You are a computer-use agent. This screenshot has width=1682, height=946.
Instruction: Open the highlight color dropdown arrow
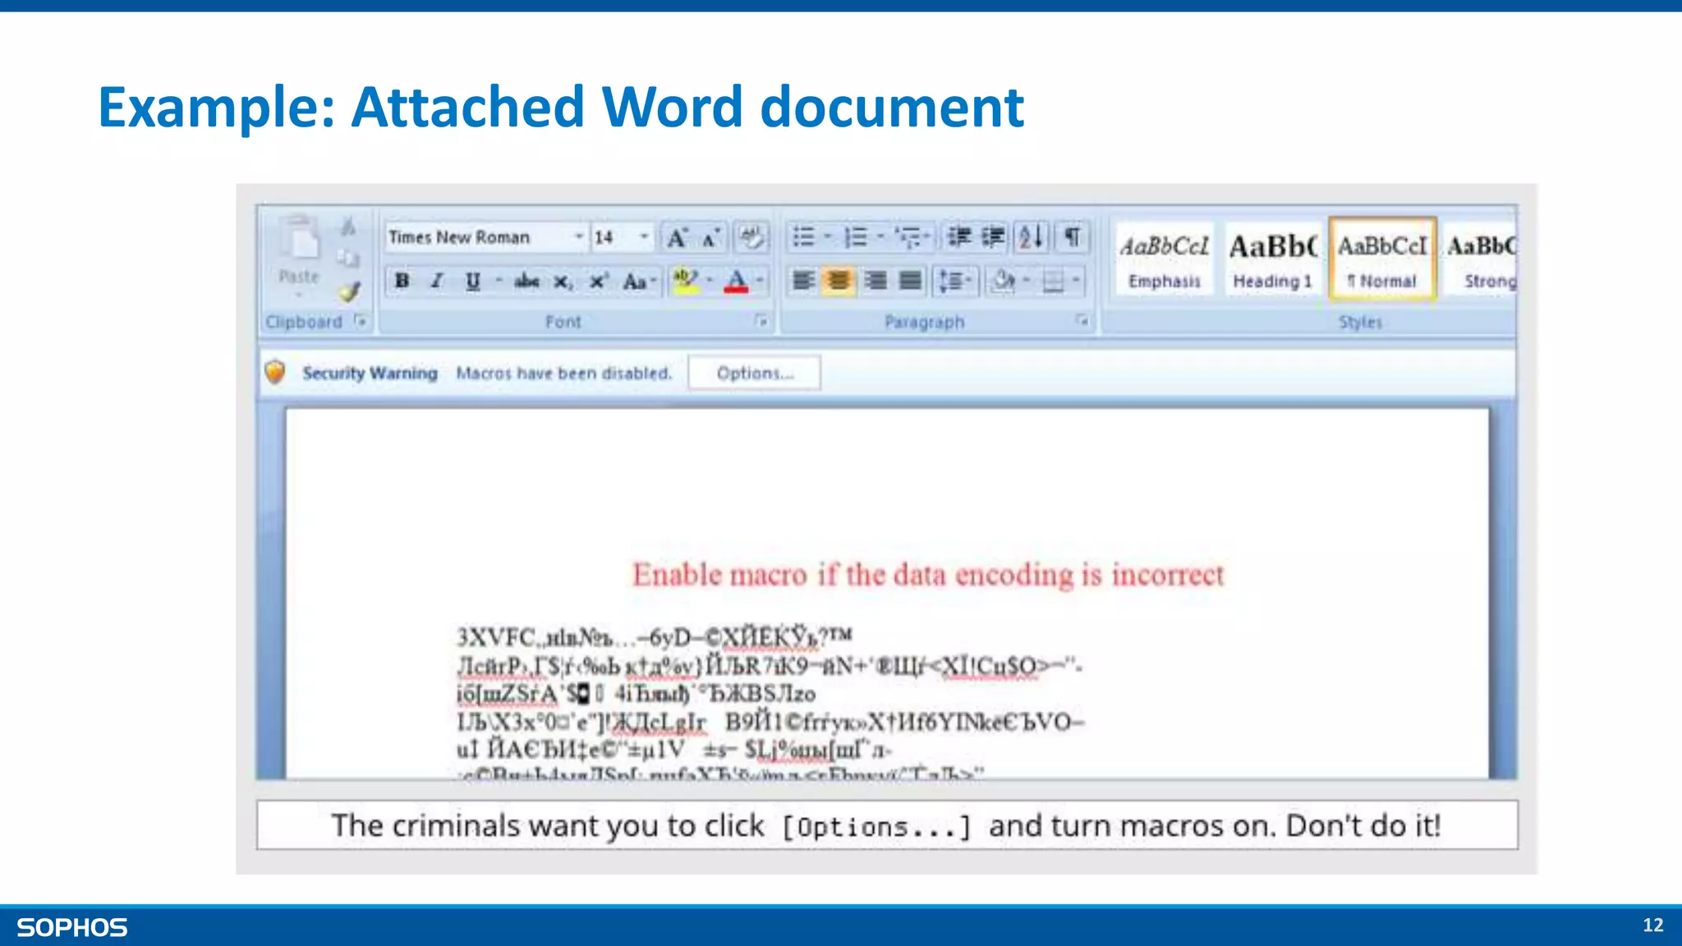pyautogui.click(x=710, y=281)
